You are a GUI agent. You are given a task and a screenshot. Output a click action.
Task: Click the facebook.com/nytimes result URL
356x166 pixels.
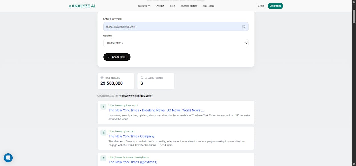[x=129, y=157]
